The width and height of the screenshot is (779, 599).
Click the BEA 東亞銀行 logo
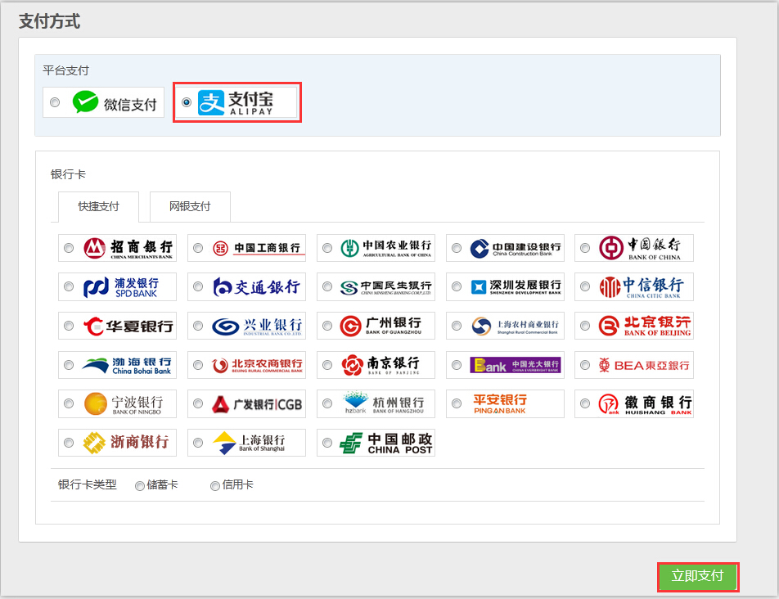(644, 365)
